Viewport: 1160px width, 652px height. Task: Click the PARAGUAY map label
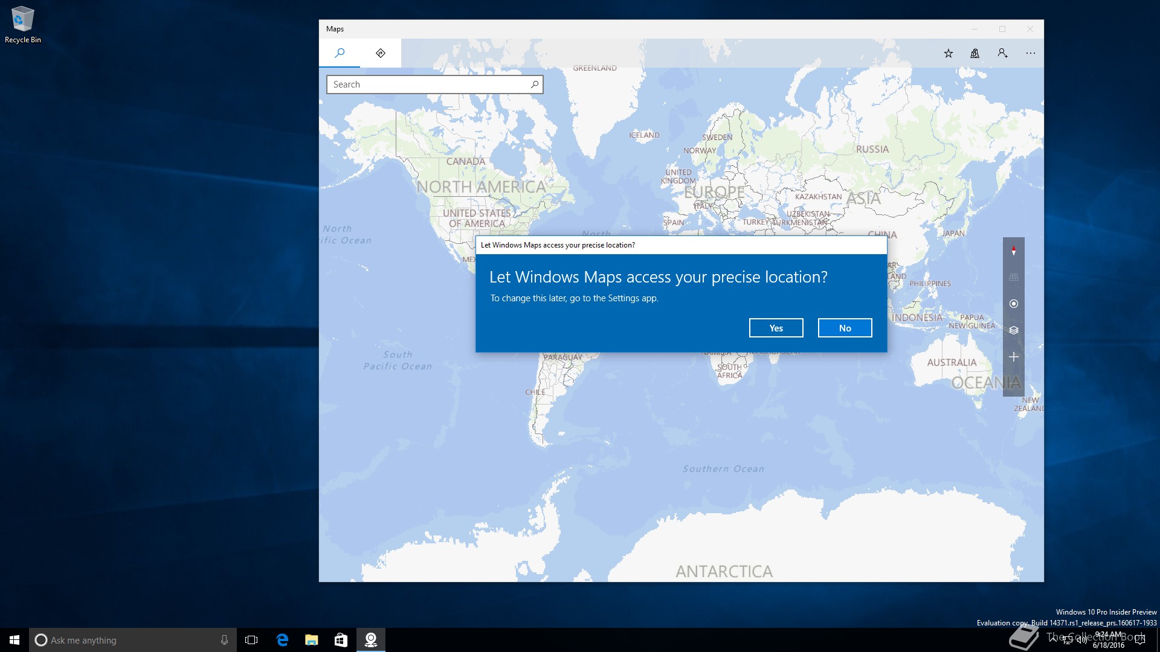tap(563, 357)
